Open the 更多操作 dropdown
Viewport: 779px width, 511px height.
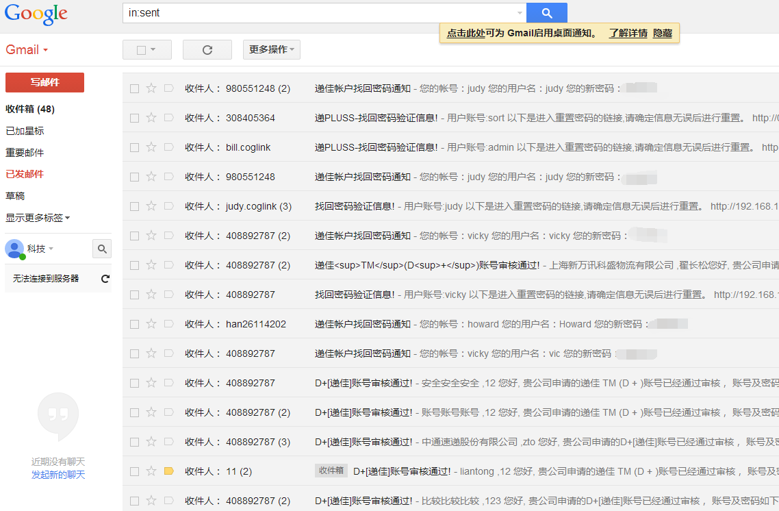click(x=271, y=50)
